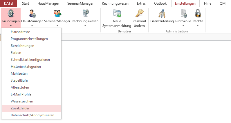Open Hausadresse in the Grundlagen menu

tap(20, 32)
